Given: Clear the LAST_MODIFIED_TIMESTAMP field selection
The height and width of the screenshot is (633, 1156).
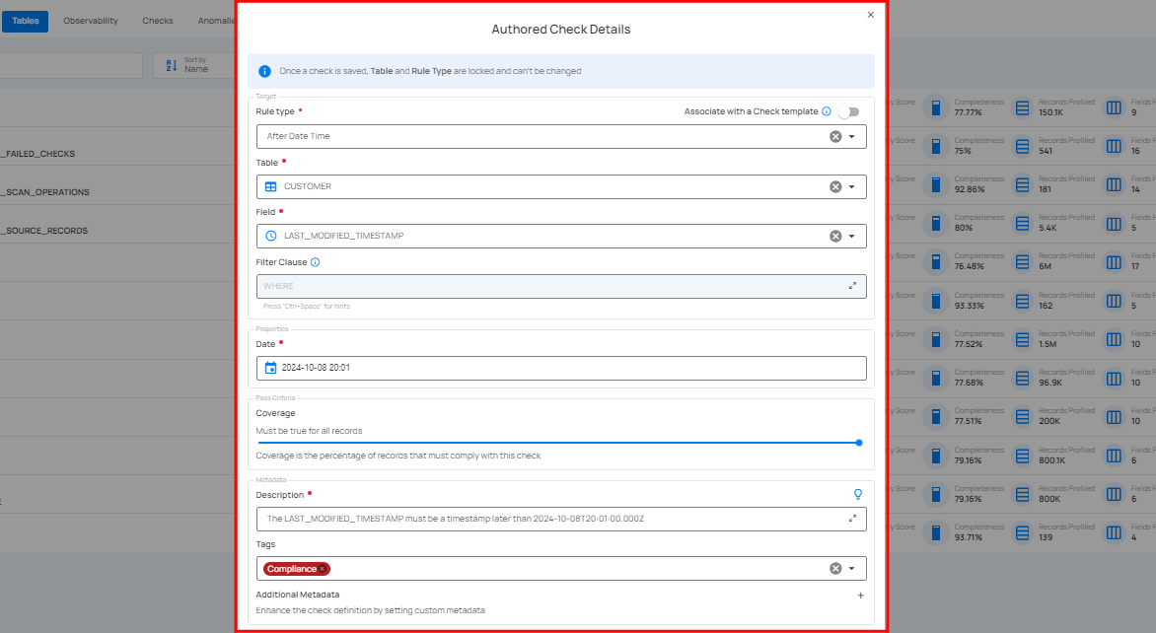Looking at the screenshot, I should (835, 236).
